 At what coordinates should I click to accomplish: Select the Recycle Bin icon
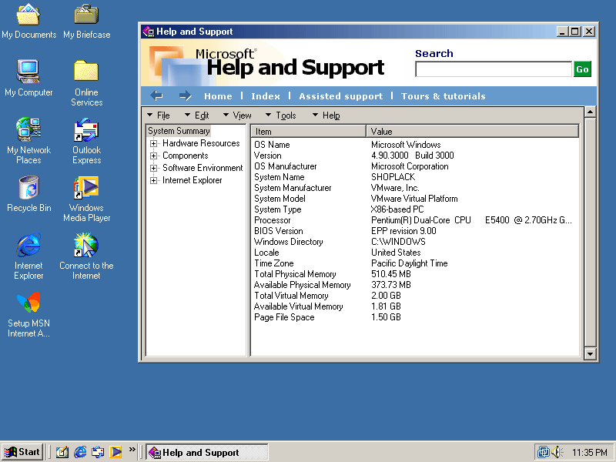coord(28,194)
